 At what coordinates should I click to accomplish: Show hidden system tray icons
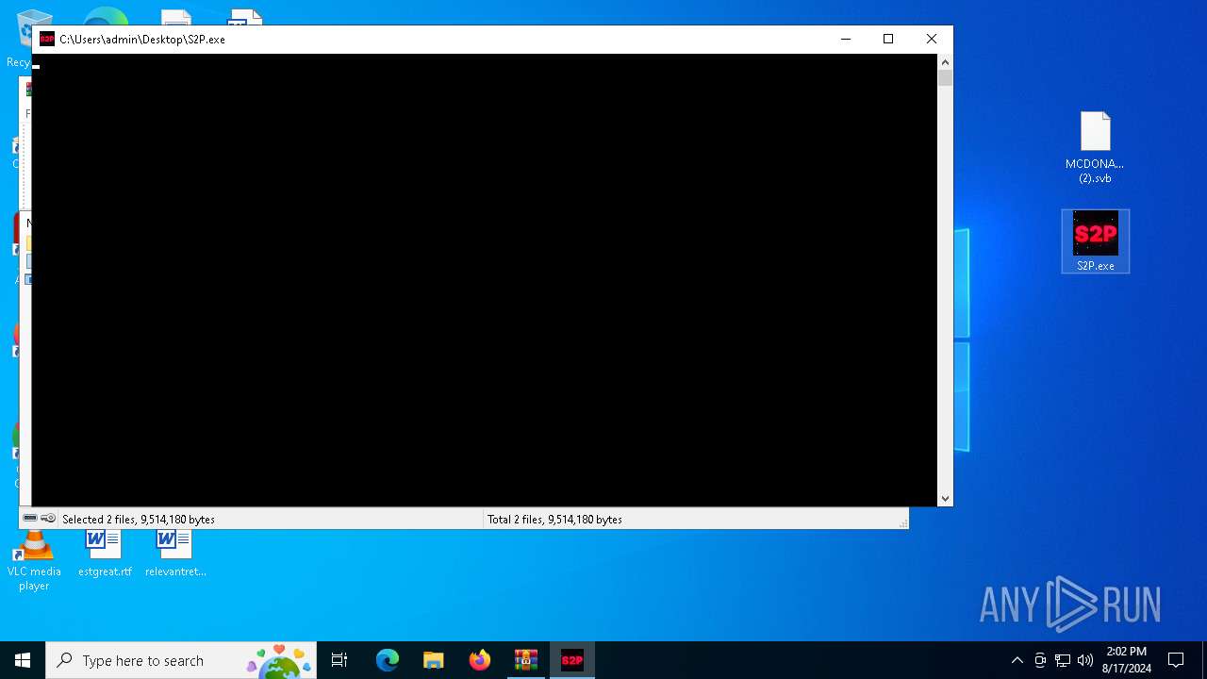coord(1017,660)
